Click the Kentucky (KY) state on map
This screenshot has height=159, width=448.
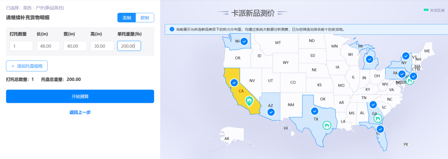click(x=368, y=89)
